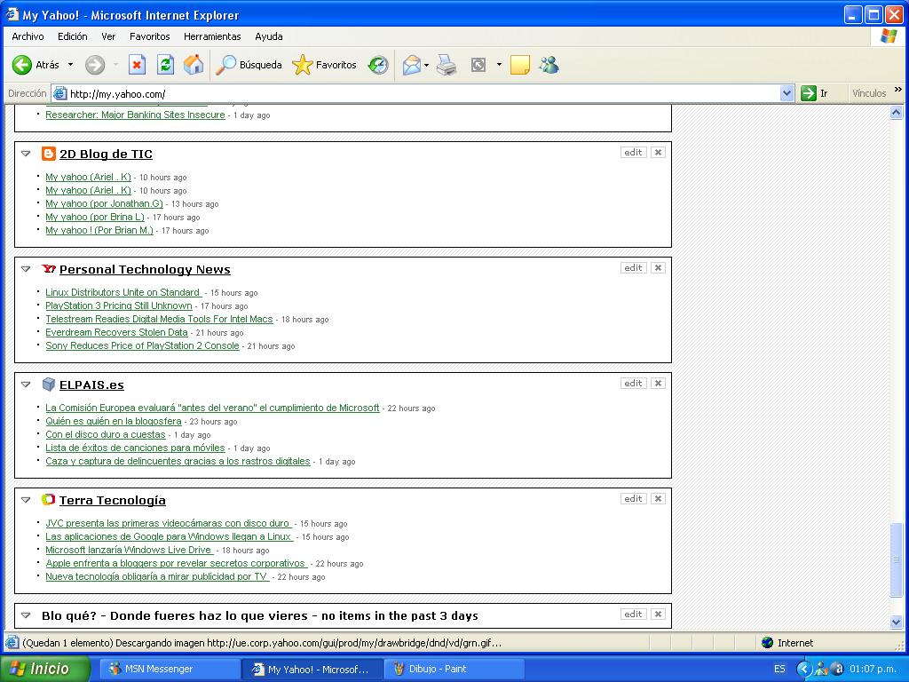
Task: Click the green Ir go button
Action: [x=814, y=93]
